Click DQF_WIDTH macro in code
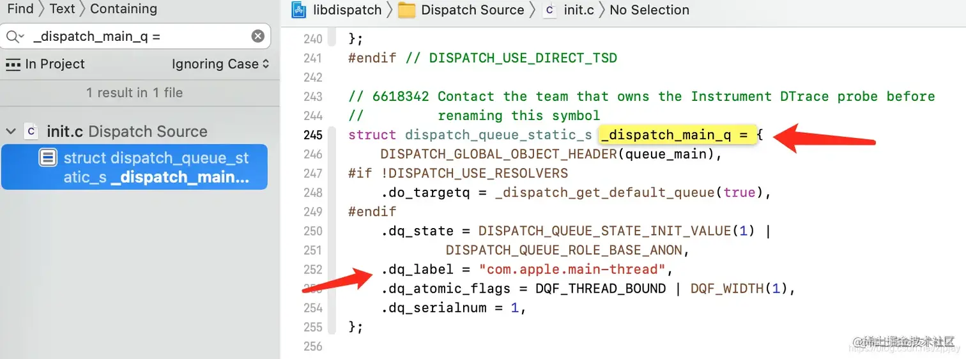This screenshot has width=966, height=359. pos(727,288)
